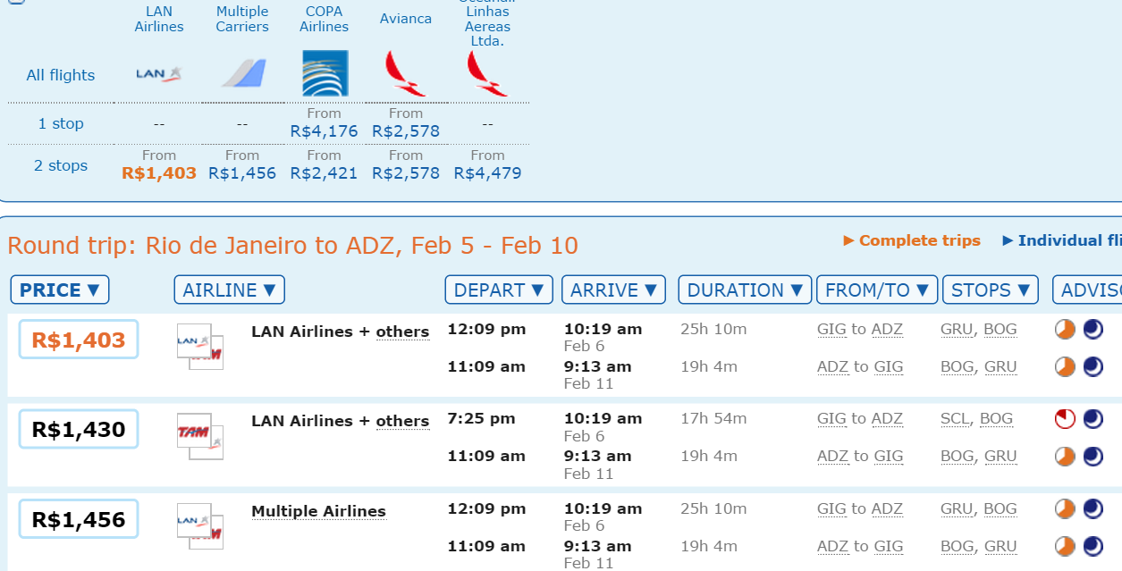Select the R$1,456 price button
This screenshot has height=571, width=1122.
click(x=79, y=519)
